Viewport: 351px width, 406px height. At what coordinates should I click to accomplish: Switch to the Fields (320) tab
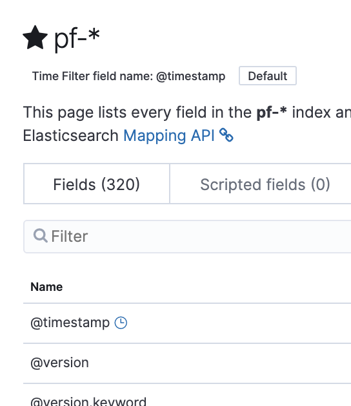[x=96, y=184]
